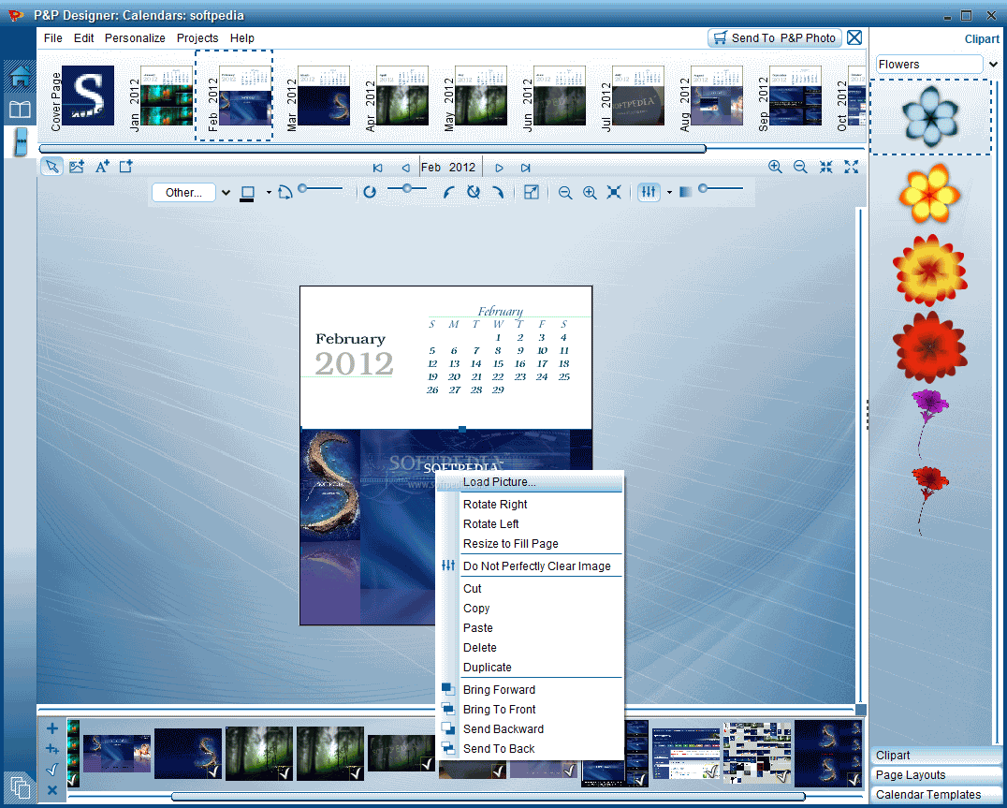Pick the blue flower clipart

(x=930, y=116)
